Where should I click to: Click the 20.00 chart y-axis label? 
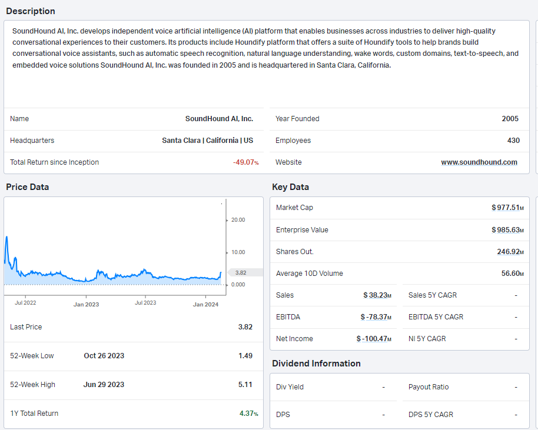[x=238, y=220]
